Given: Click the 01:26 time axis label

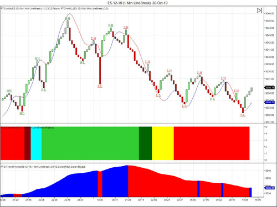Looking at the screenshot, I should coord(128,200).
